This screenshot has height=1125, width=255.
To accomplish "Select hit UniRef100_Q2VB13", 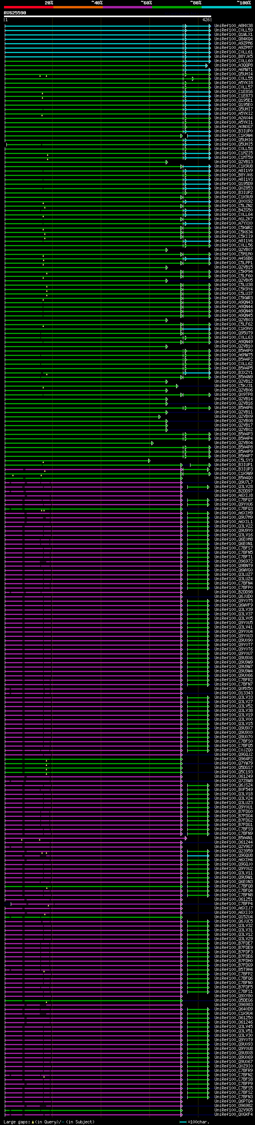I will point(233,162).
